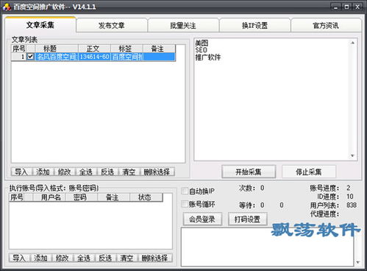This screenshot has width=367, height=271.
Task: Click the 状态 column header in account list
Action: [146, 197]
